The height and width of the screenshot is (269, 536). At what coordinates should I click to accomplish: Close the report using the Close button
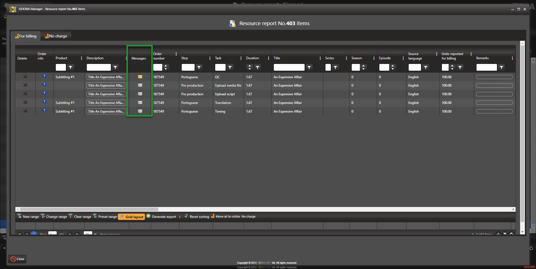pos(17,259)
